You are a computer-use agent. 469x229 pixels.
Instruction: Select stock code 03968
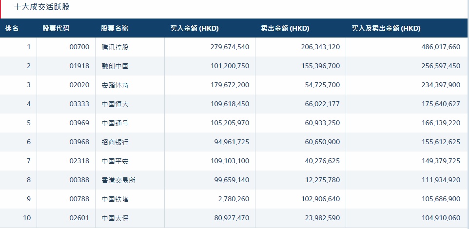click(79, 142)
